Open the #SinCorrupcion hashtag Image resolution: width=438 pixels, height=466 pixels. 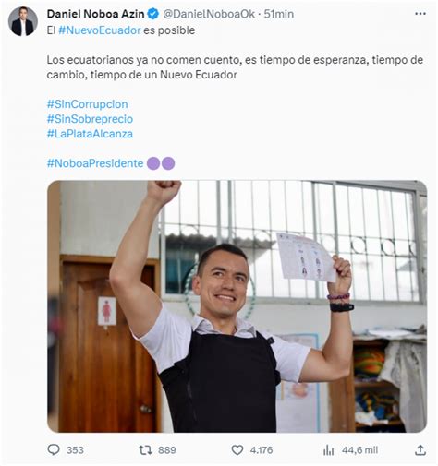[x=87, y=104]
